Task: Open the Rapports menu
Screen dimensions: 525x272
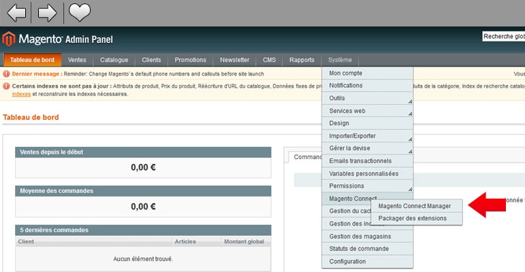Action: [301, 60]
